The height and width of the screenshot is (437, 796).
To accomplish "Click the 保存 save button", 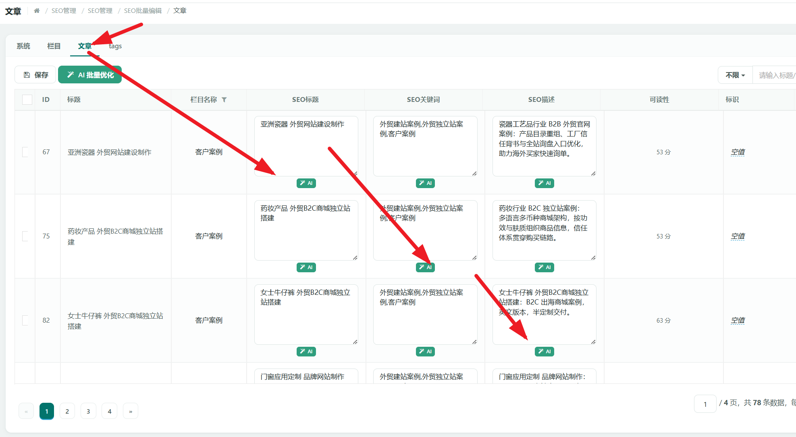I will 35,75.
